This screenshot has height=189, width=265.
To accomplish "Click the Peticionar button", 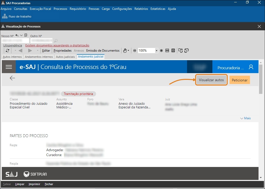I will [x=239, y=80].
